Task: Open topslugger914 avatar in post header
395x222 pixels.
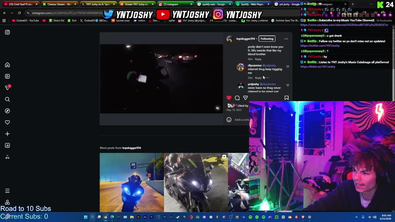Action: (x=230, y=39)
